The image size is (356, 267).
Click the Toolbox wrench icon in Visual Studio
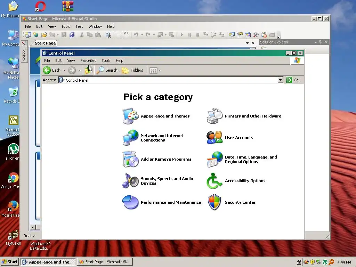click(256, 35)
